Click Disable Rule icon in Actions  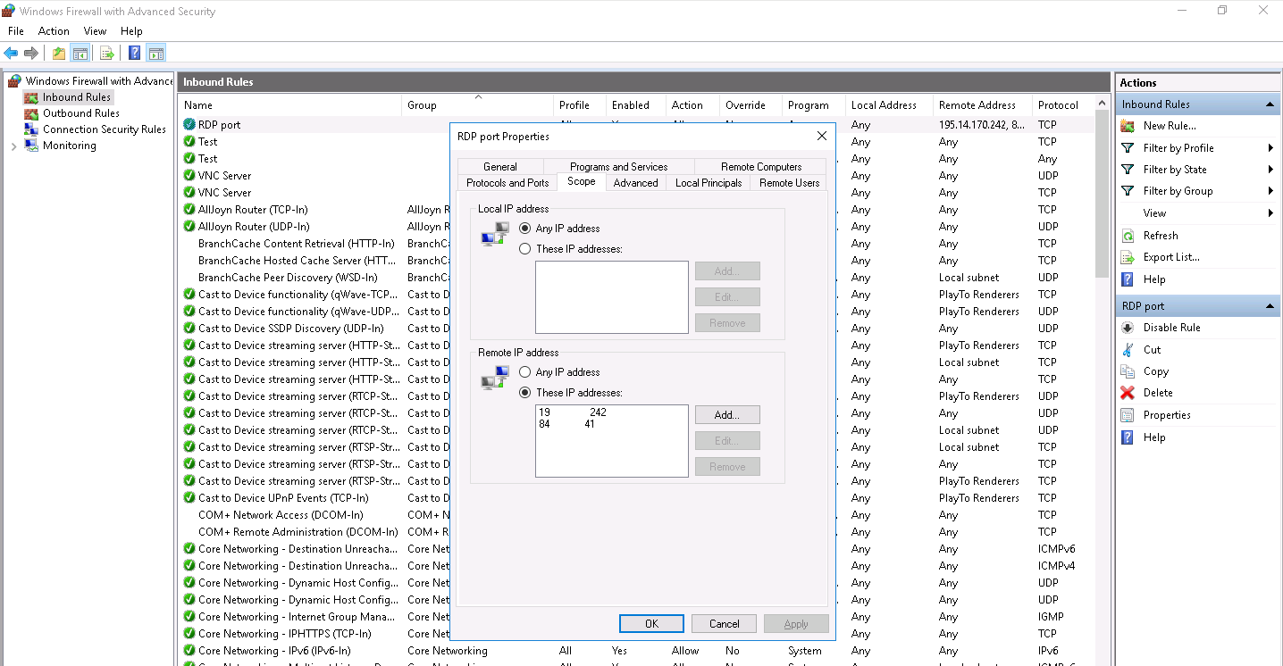pos(1128,328)
